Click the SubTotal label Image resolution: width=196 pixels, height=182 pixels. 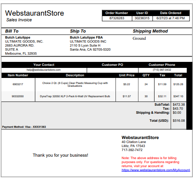click(162, 104)
